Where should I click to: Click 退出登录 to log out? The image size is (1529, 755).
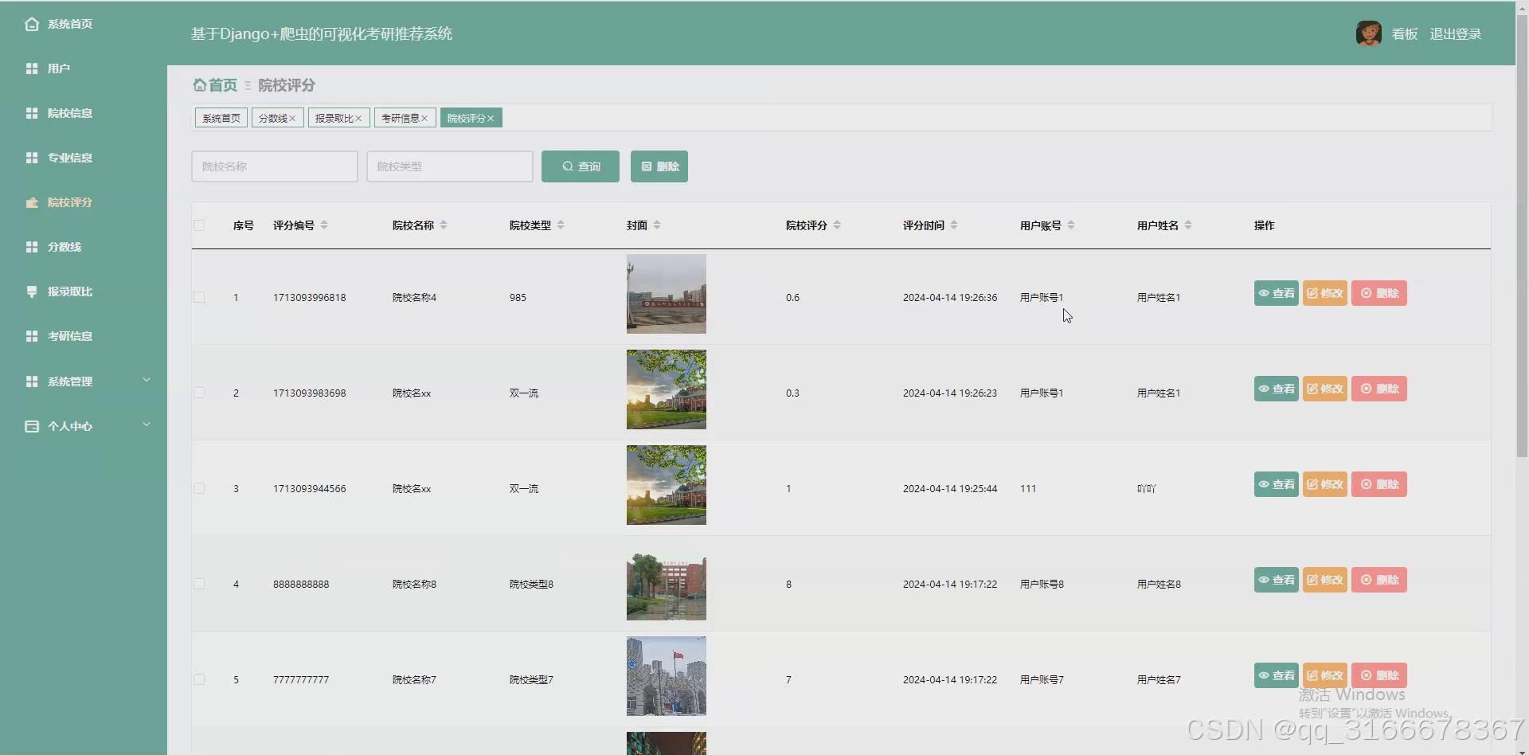tap(1456, 34)
